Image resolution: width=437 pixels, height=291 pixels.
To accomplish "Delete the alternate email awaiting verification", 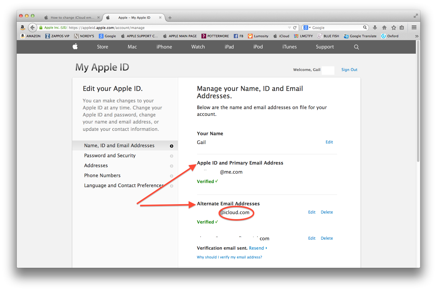I will 327,238.
